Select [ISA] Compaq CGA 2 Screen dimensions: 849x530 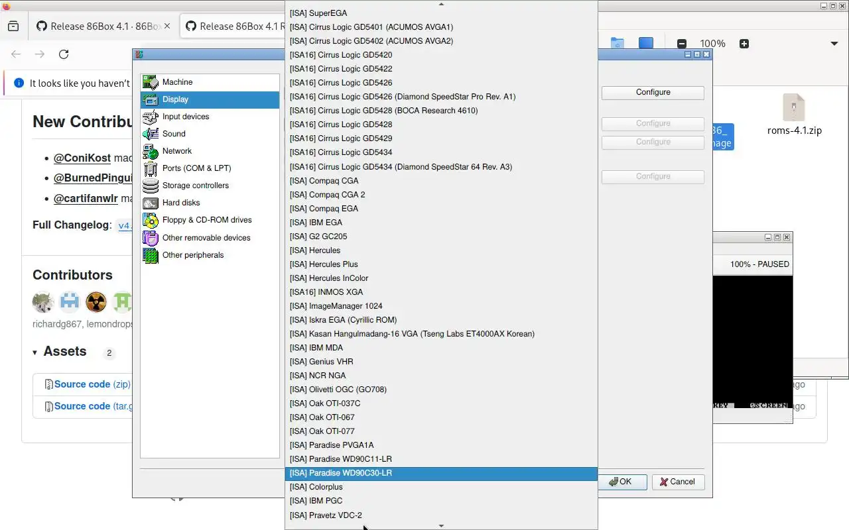click(441, 195)
